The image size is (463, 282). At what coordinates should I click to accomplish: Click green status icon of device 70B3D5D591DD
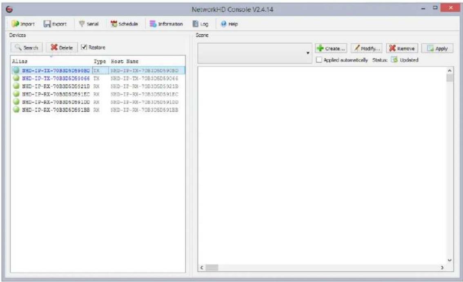click(x=16, y=102)
